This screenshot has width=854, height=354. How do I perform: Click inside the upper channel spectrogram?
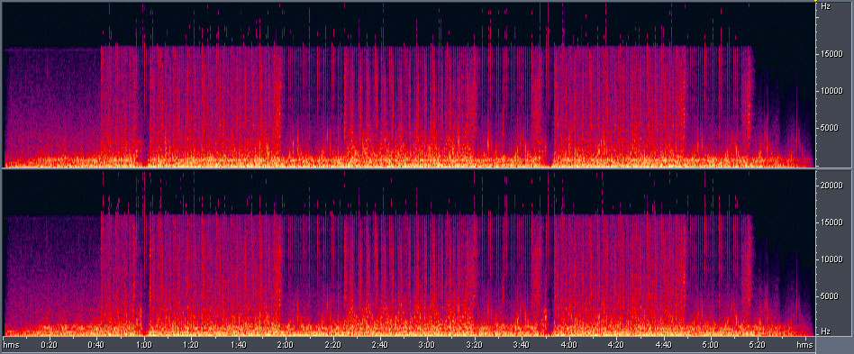(x=408, y=84)
